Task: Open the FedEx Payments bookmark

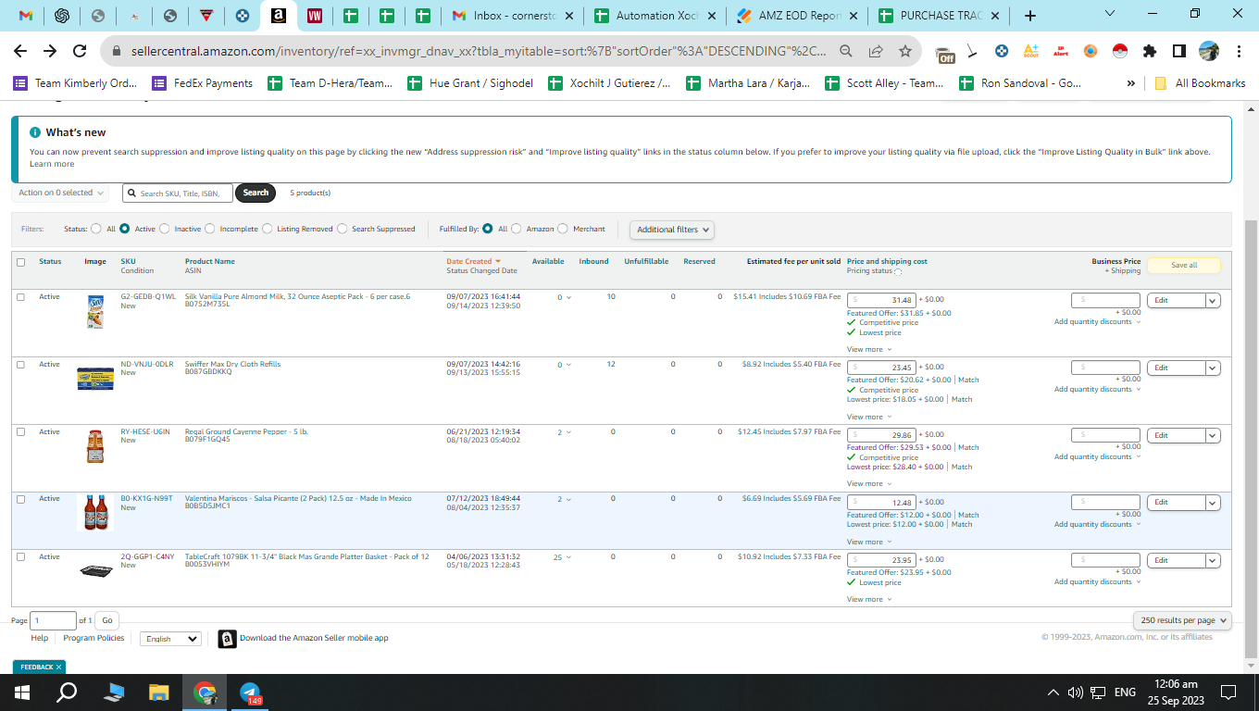Action: [x=203, y=83]
